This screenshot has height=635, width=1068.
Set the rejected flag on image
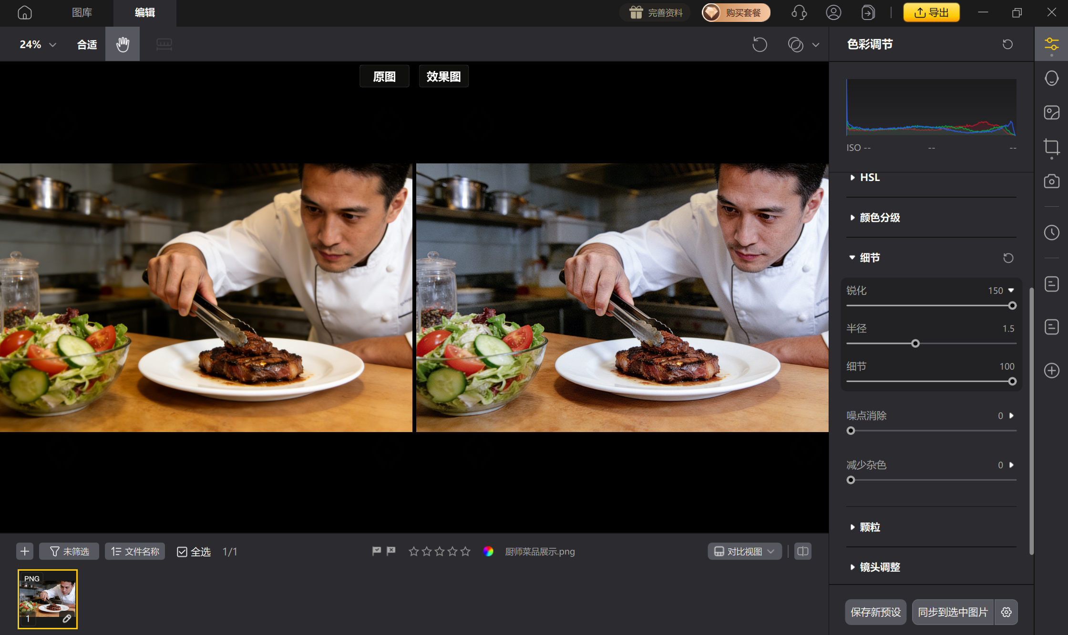pyautogui.click(x=391, y=551)
